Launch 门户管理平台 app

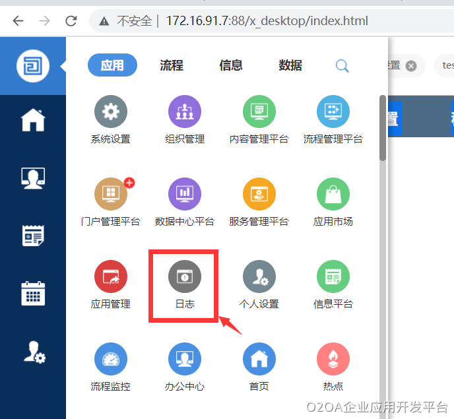110,195
